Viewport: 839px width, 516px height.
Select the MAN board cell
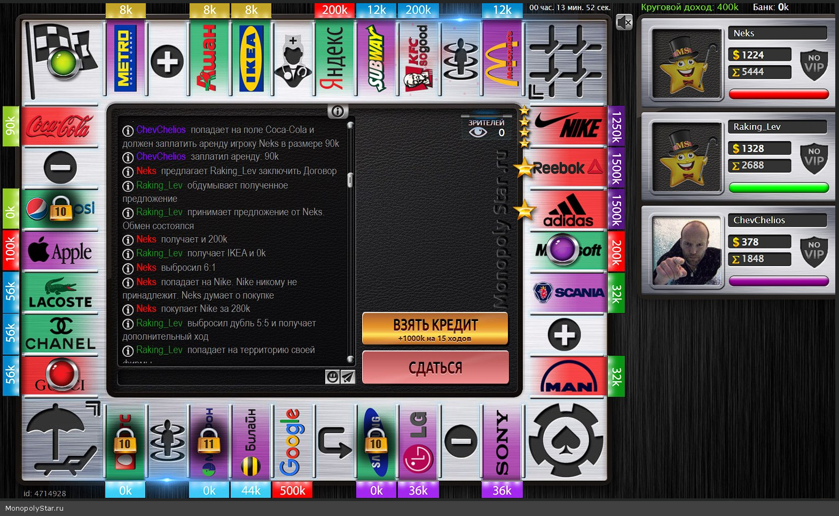(568, 377)
